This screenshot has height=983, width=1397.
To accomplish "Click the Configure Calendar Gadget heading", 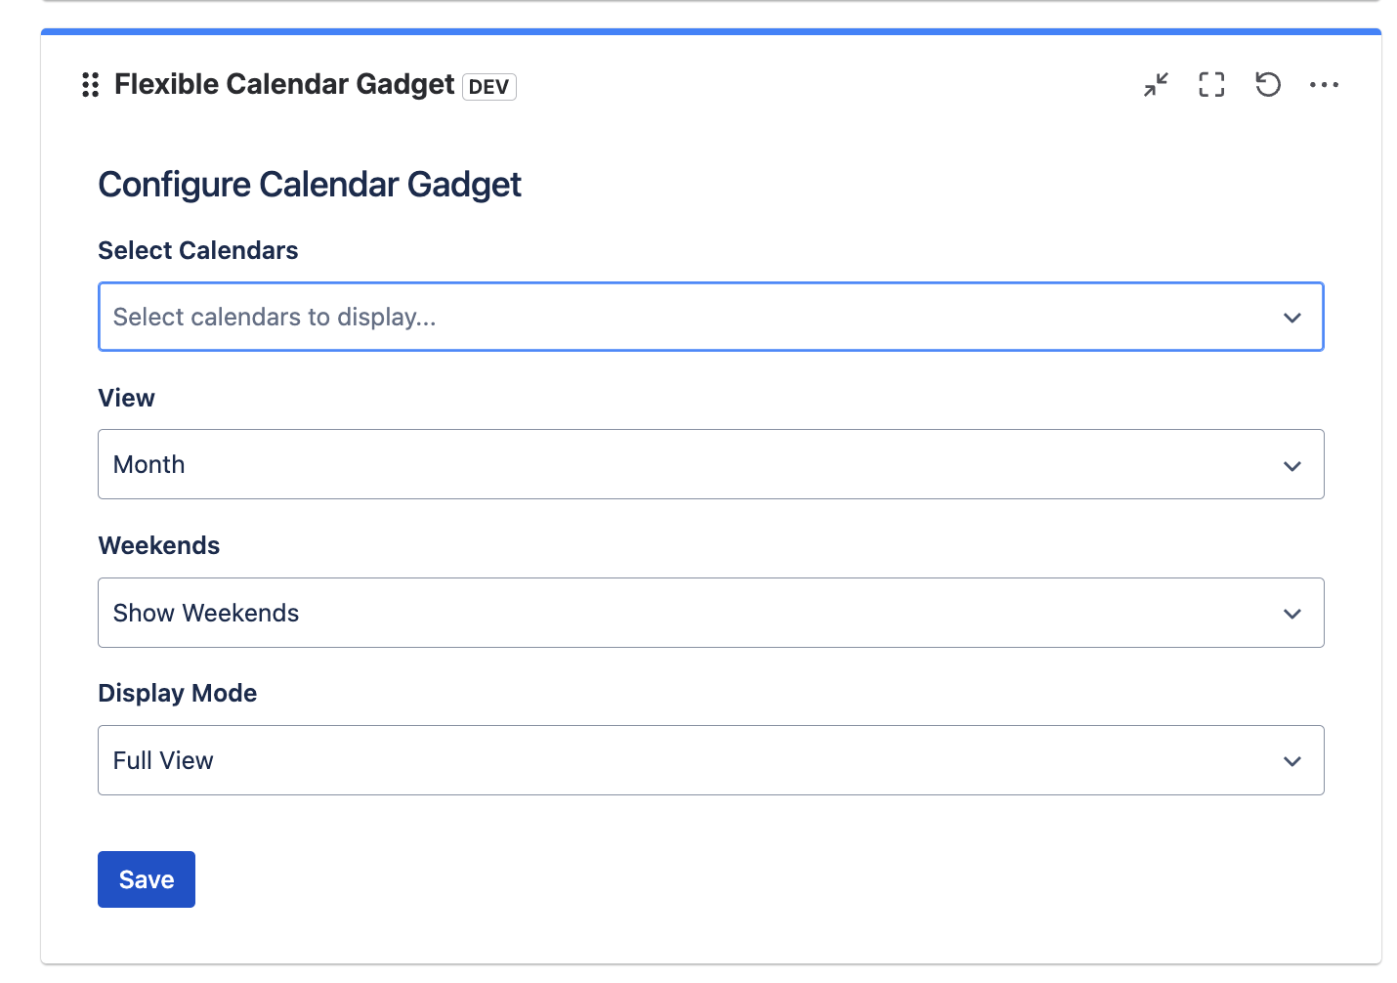I will coord(310,185).
